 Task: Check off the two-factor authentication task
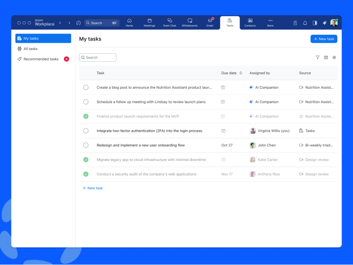click(86, 131)
